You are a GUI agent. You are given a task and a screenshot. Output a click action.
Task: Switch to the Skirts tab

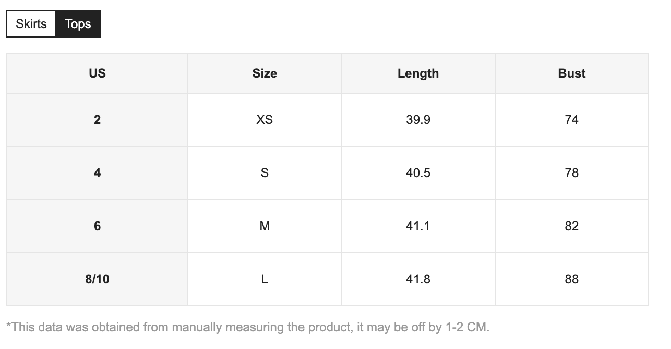(x=31, y=24)
